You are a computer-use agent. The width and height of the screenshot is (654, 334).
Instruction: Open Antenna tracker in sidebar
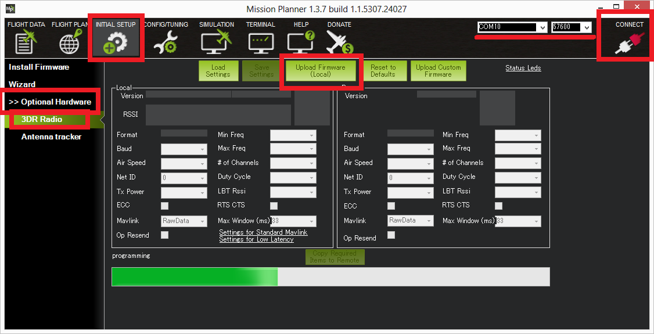point(51,137)
